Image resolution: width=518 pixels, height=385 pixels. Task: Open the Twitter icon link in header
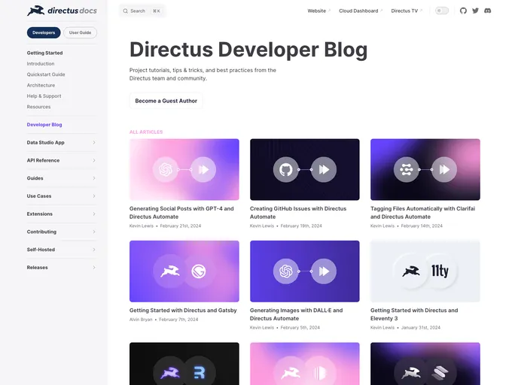click(475, 11)
